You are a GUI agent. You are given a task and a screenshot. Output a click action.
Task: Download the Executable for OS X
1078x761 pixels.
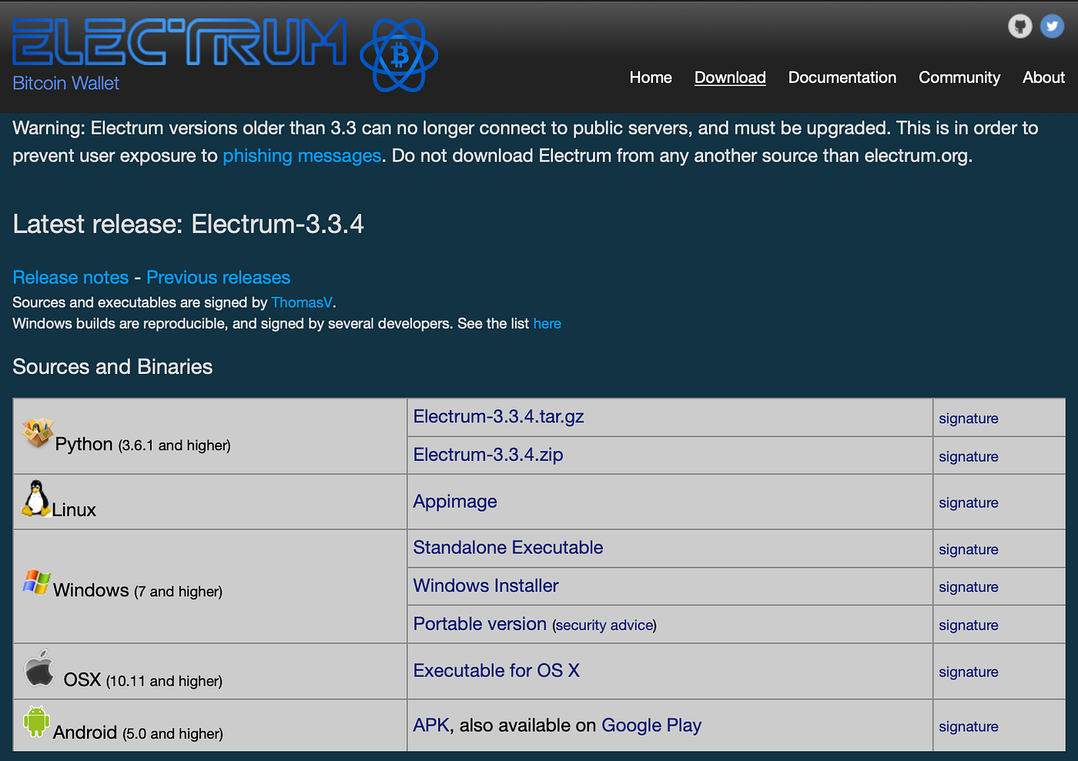click(497, 671)
